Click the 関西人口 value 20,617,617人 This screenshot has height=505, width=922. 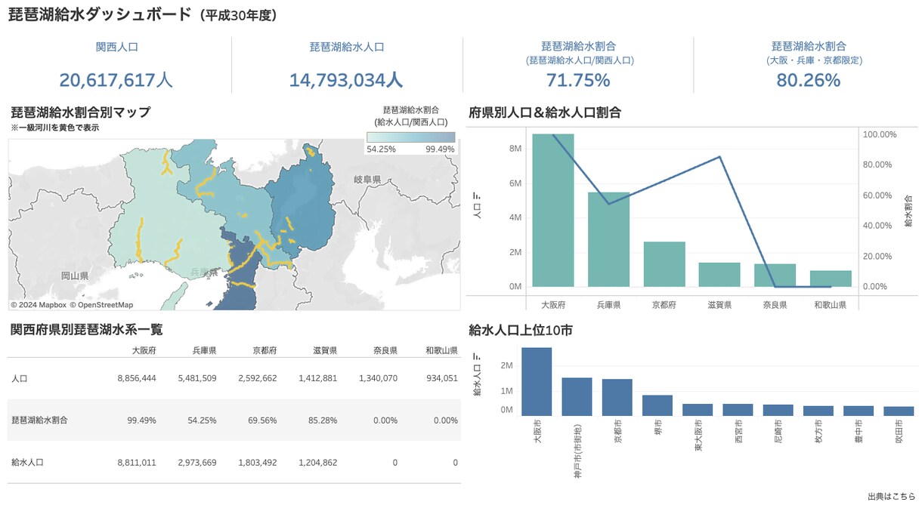[116, 79]
